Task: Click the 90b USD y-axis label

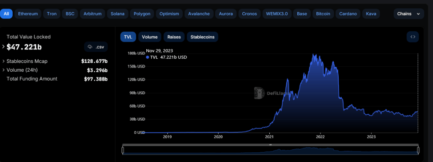Action: (137, 92)
